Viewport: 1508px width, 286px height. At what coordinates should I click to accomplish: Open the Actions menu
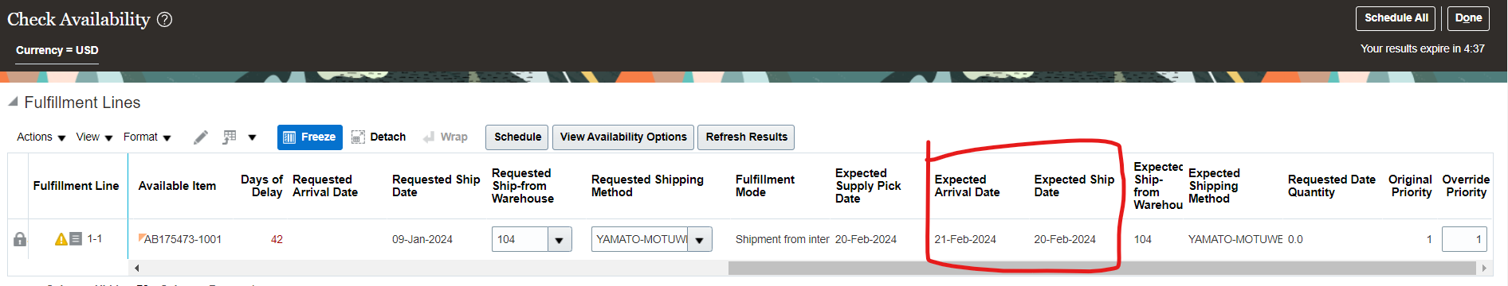pyautogui.click(x=41, y=137)
